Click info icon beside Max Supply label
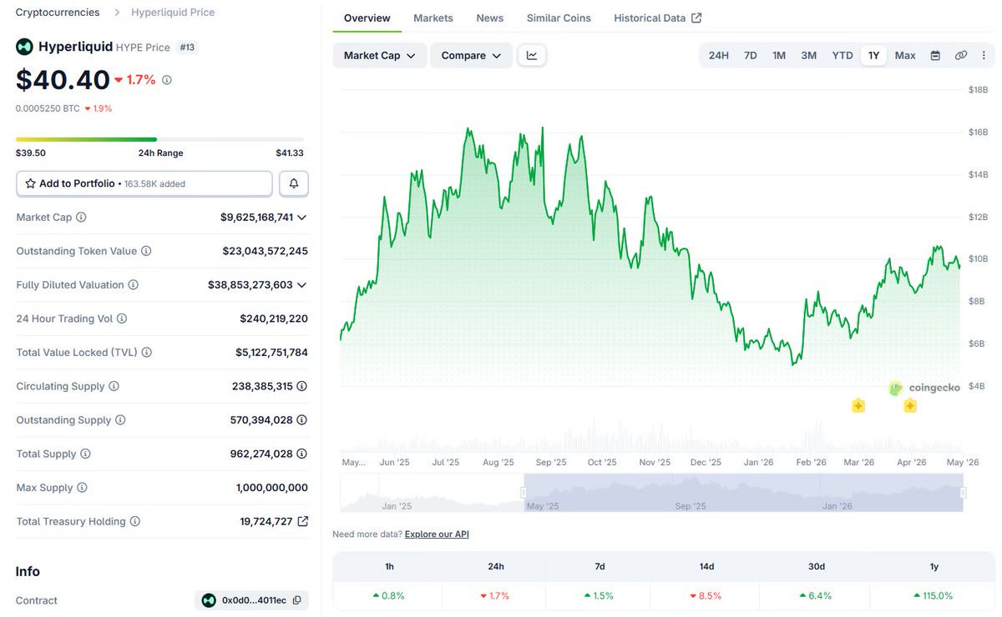The width and height of the screenshot is (1002, 617). [82, 488]
